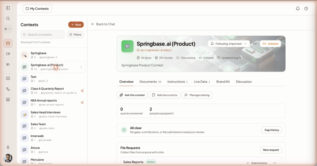
Task: Click Add documents button
Action: (x=165, y=95)
